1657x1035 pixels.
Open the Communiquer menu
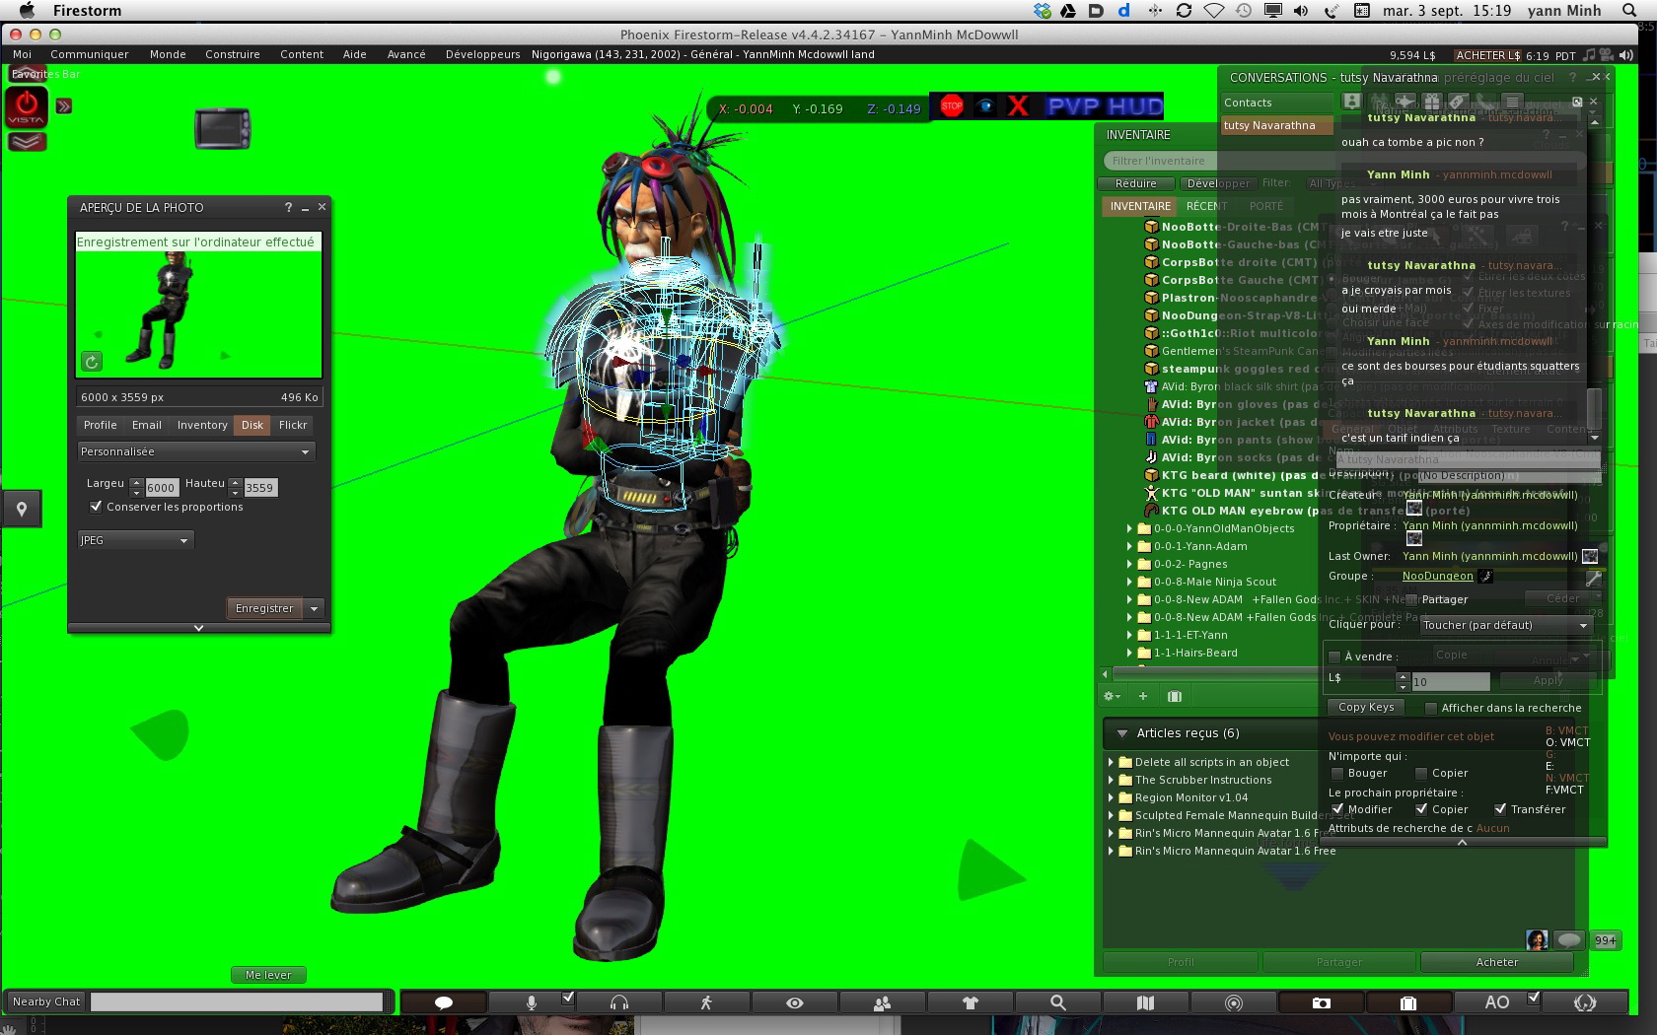click(x=90, y=54)
